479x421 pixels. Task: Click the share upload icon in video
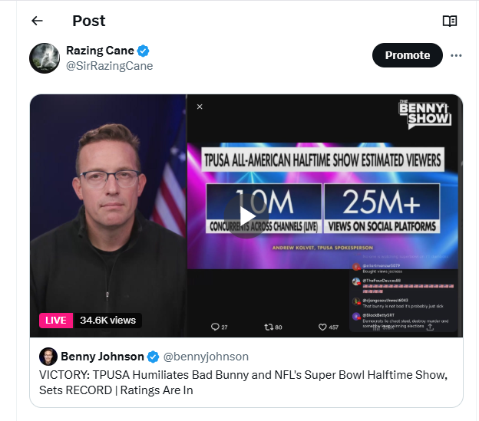[430, 327]
